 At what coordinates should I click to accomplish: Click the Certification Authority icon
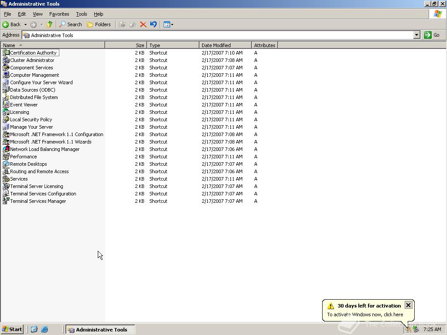tap(6, 53)
